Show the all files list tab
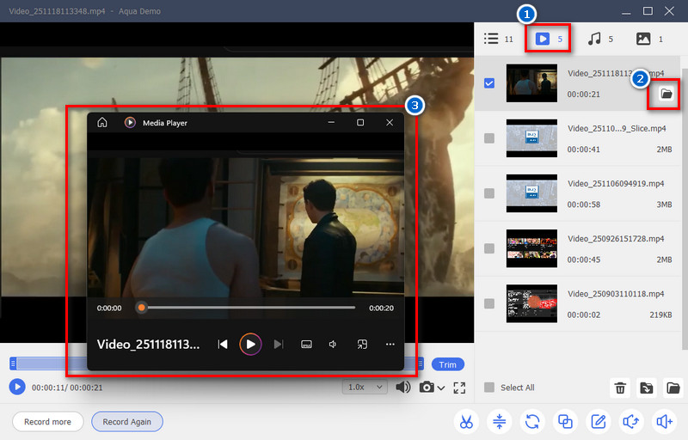The height and width of the screenshot is (440, 688). pyautogui.click(x=498, y=39)
